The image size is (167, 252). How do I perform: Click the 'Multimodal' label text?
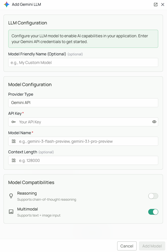(28, 209)
